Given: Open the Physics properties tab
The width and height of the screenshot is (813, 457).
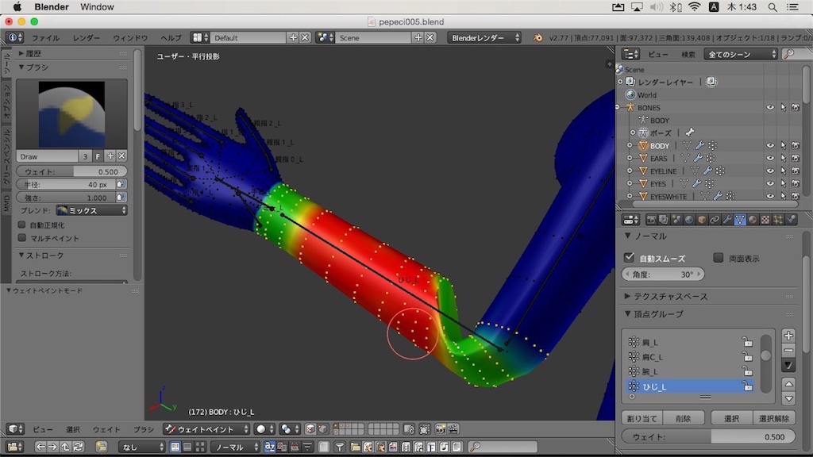Looking at the screenshot, I should (791, 220).
